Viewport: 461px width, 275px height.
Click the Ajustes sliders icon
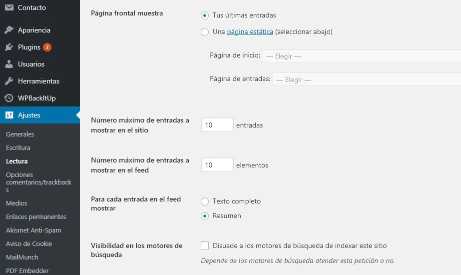[9, 115]
